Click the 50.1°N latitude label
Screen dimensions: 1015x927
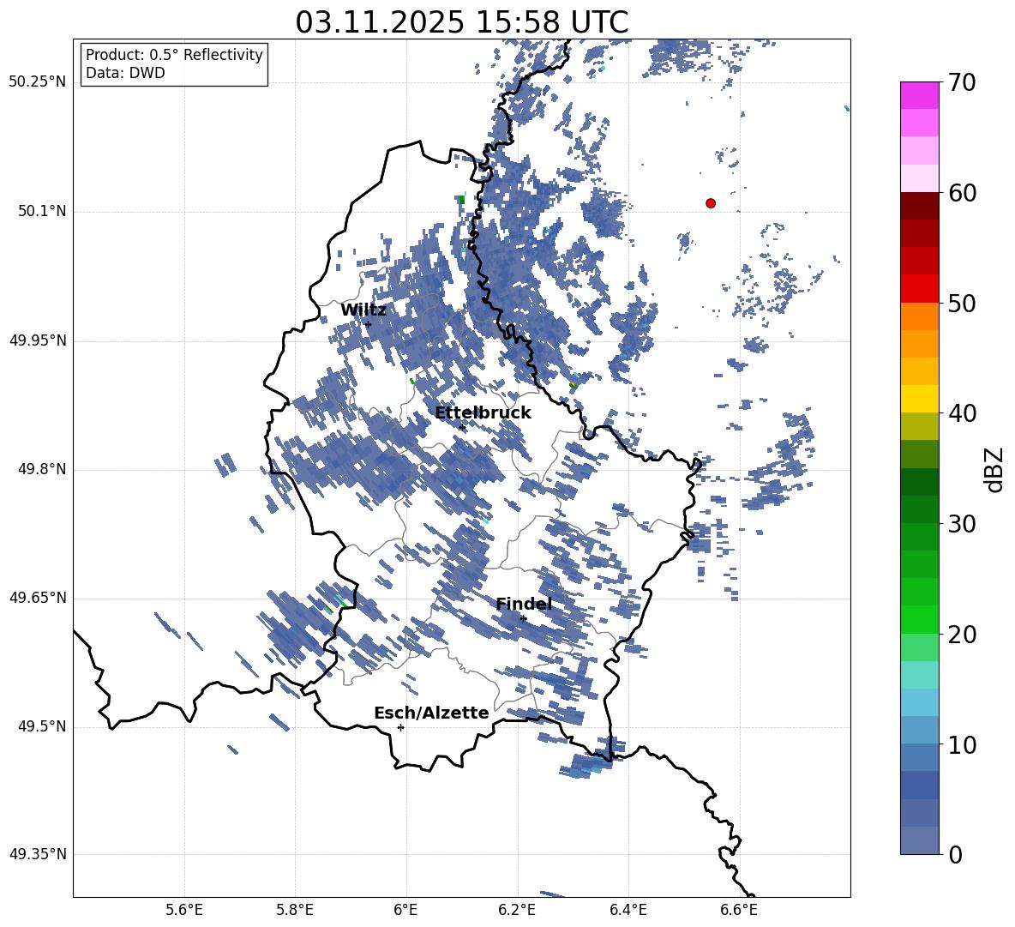click(42, 212)
